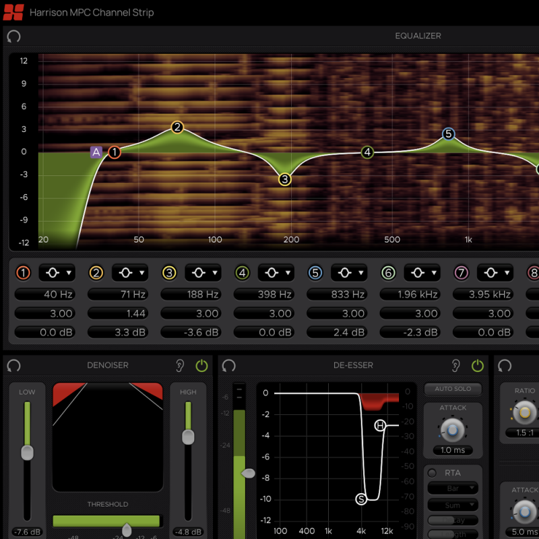Click the reset arrow icon on the Equalizer header
Screen dimensions: 539x539
13,36
